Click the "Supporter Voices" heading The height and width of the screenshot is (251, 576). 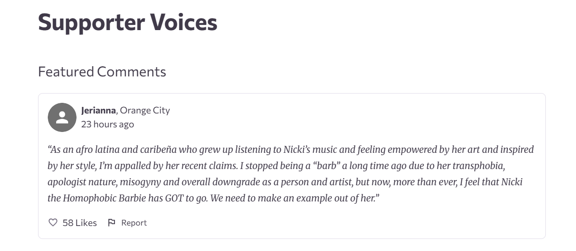[x=128, y=22]
